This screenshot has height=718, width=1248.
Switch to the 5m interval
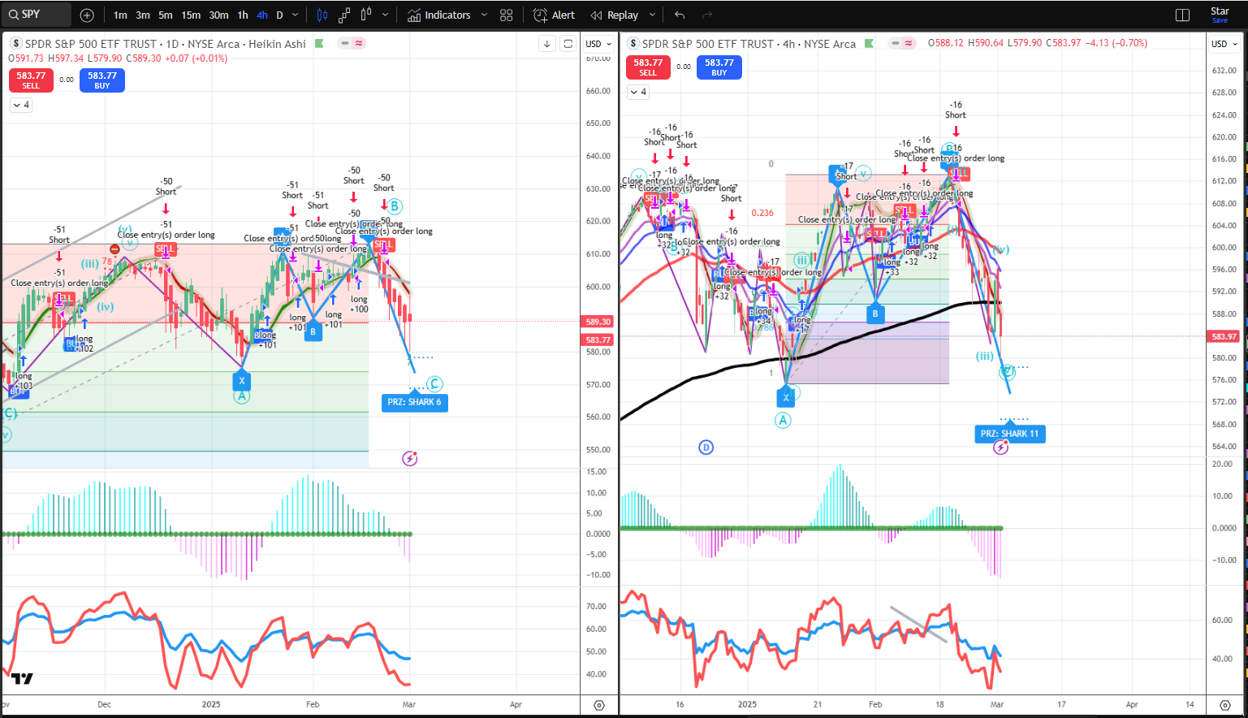pos(166,15)
